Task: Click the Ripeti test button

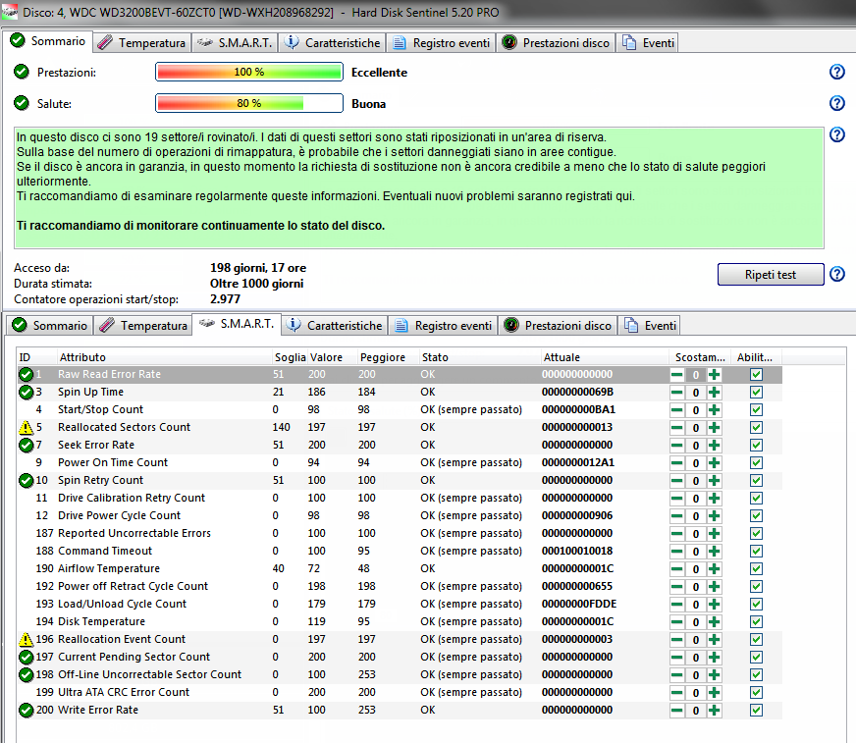Action: [x=771, y=275]
